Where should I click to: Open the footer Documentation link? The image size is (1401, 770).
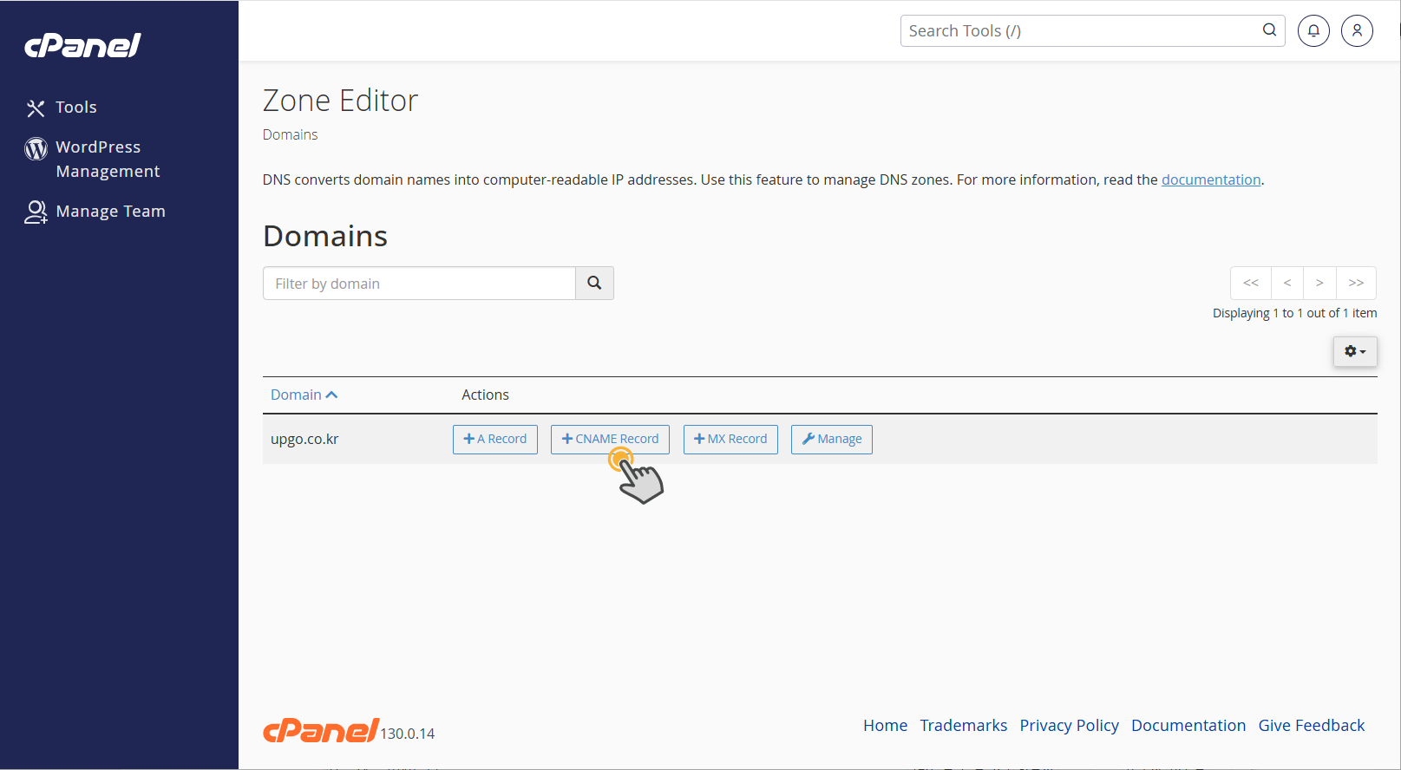(x=1188, y=726)
